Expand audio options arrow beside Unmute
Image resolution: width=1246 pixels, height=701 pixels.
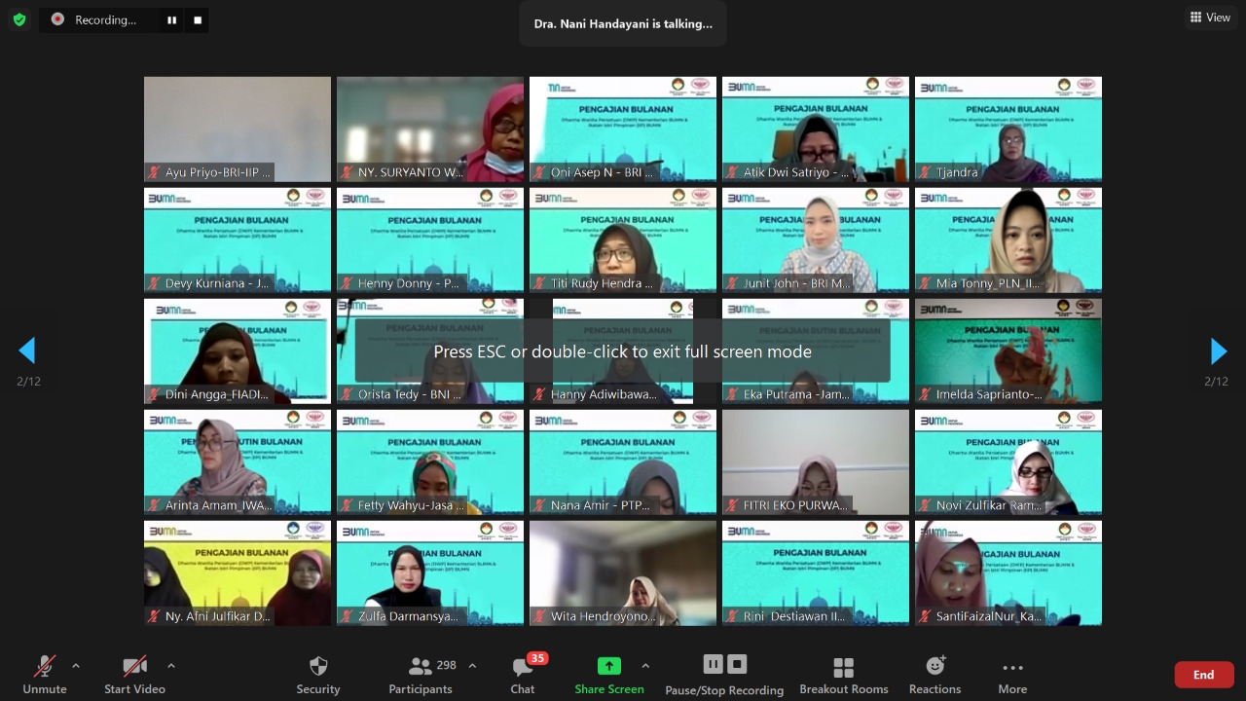[x=76, y=666]
